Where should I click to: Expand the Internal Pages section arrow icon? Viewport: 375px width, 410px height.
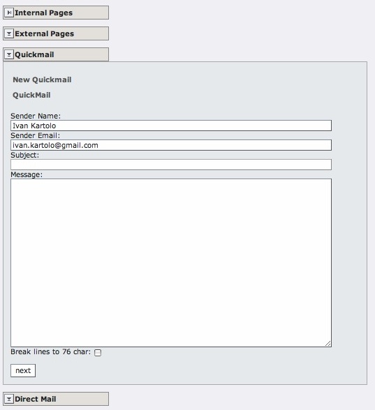pyautogui.click(x=9, y=13)
